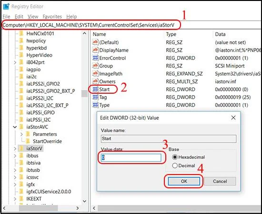Click the iaStorV folder icon
This screenshot has width=262, height=214.
21,148
